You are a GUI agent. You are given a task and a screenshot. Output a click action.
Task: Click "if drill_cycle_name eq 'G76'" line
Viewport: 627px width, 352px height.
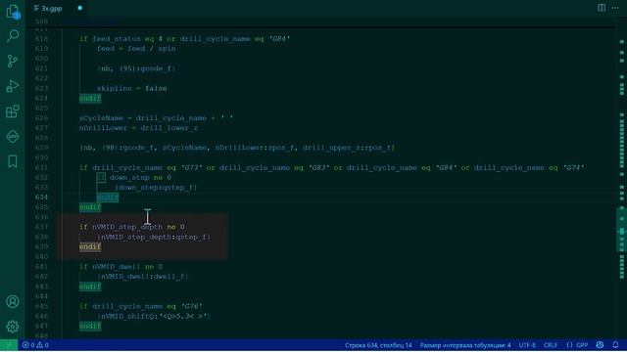[141, 306]
